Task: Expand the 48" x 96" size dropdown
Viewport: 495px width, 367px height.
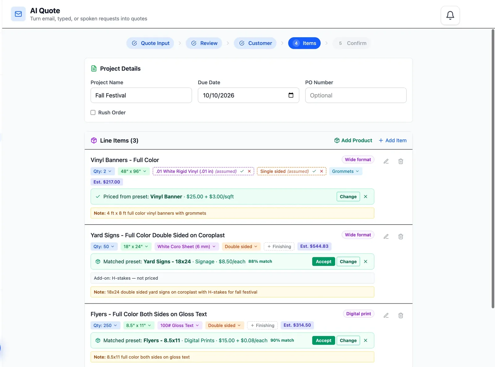Action: pos(134,171)
